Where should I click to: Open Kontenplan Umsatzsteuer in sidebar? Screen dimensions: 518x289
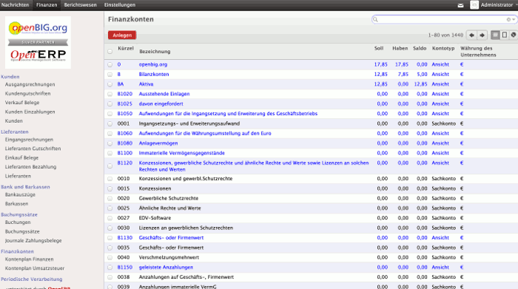pyautogui.click(x=35, y=268)
